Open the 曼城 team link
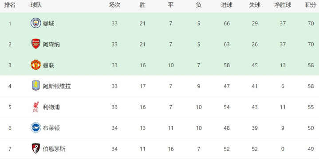 click(48, 23)
